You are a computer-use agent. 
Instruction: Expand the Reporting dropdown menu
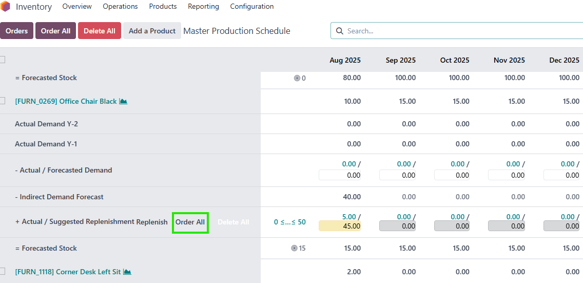(203, 7)
